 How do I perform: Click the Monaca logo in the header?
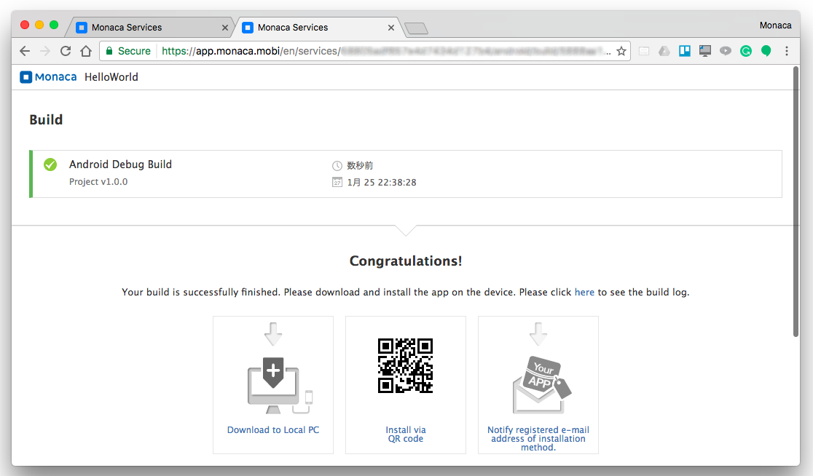[x=48, y=77]
